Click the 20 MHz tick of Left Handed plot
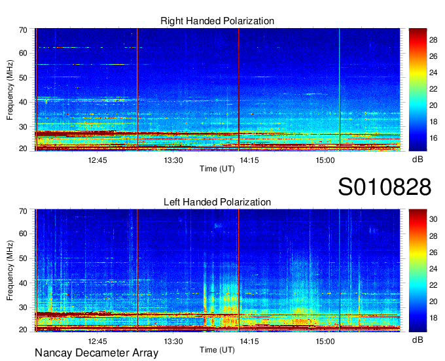445x361 pixels. point(24,330)
